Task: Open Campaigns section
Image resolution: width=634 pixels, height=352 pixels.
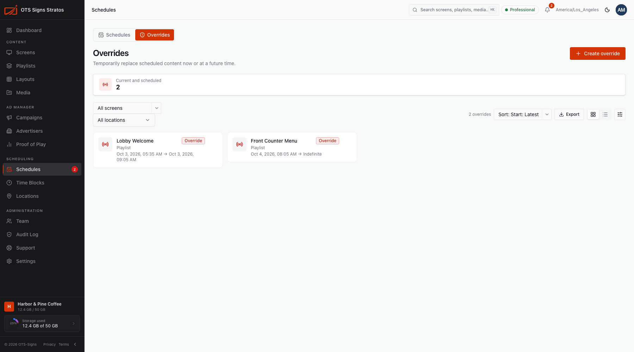Action: coord(42,118)
